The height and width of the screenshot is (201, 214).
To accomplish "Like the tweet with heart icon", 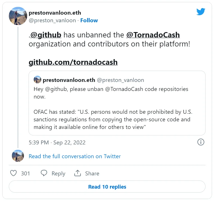I will click(13, 173).
